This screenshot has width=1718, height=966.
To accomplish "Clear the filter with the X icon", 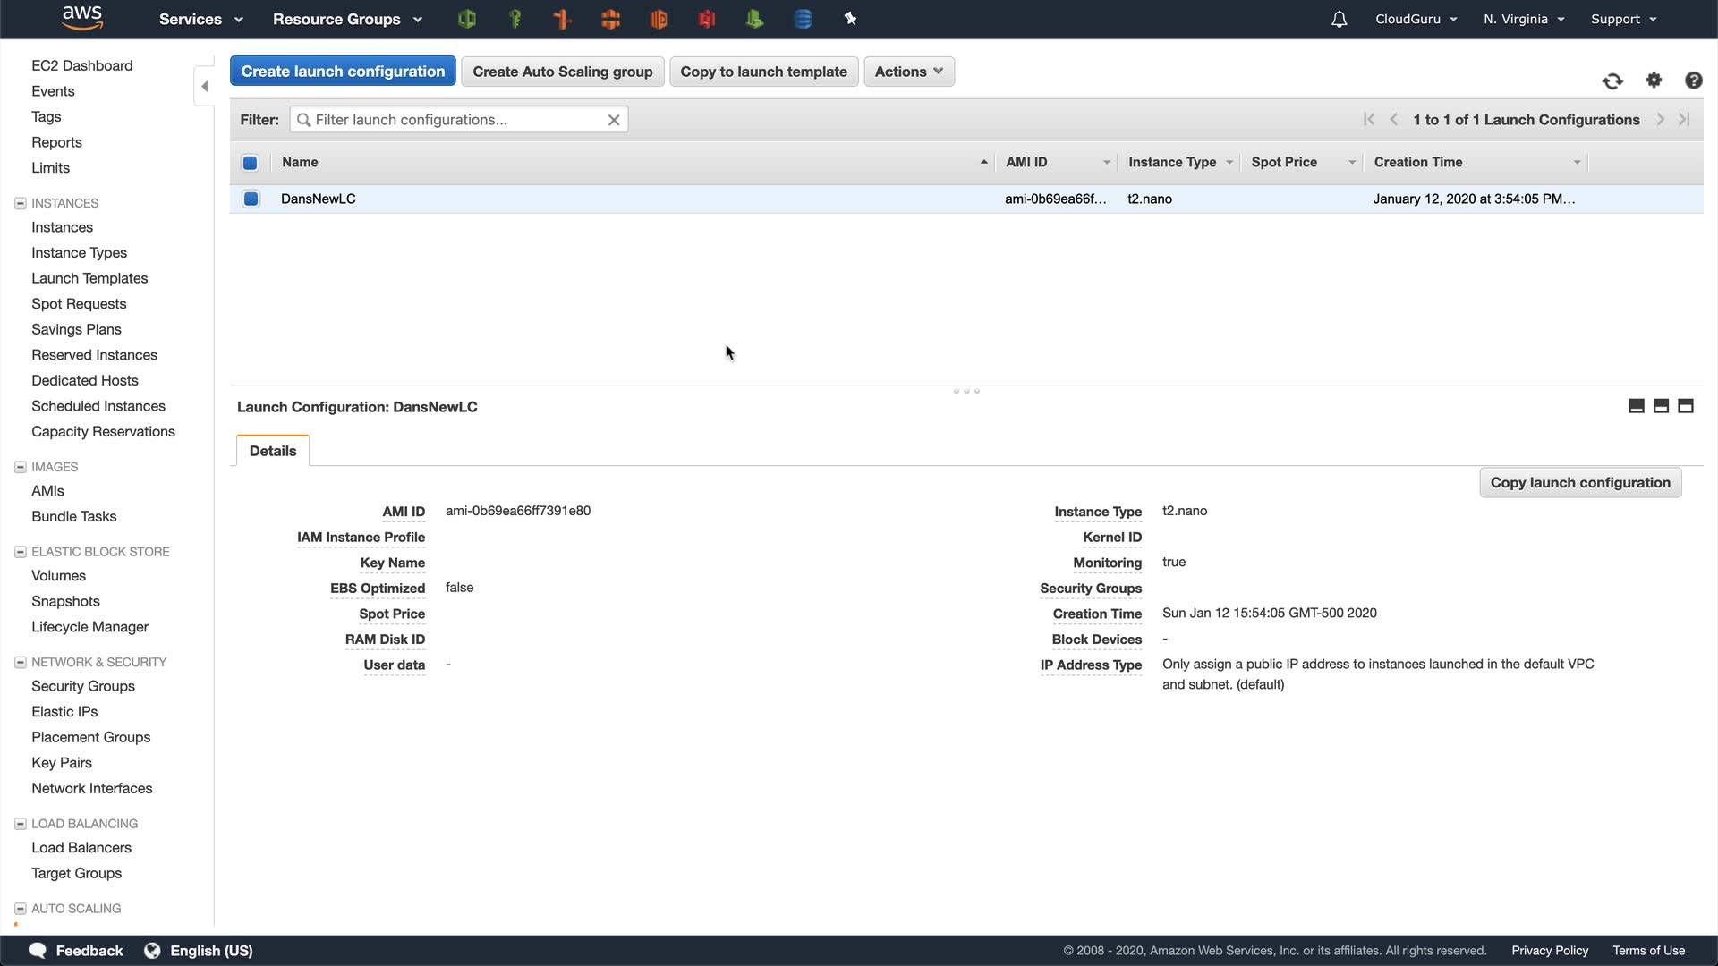I will pos(614,120).
